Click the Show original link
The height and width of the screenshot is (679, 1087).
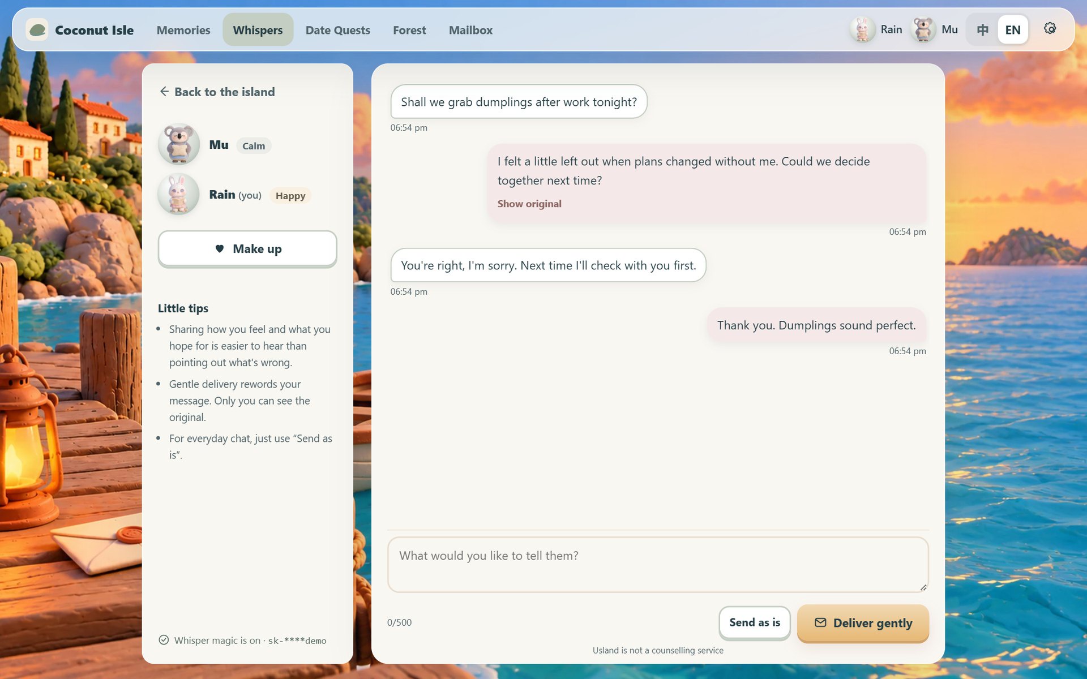click(529, 204)
